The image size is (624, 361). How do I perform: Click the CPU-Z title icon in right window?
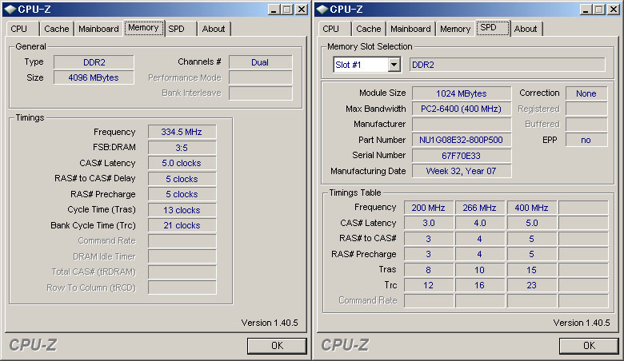coord(322,9)
